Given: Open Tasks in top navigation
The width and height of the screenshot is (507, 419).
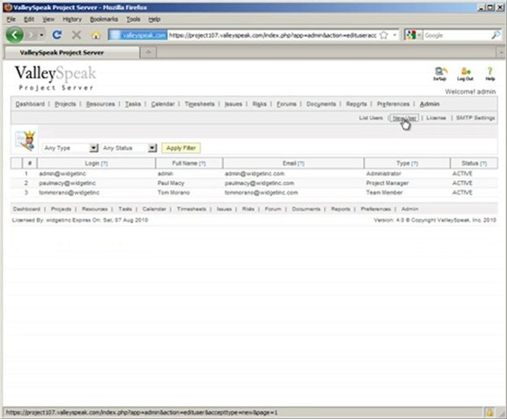Looking at the screenshot, I should click(x=133, y=104).
